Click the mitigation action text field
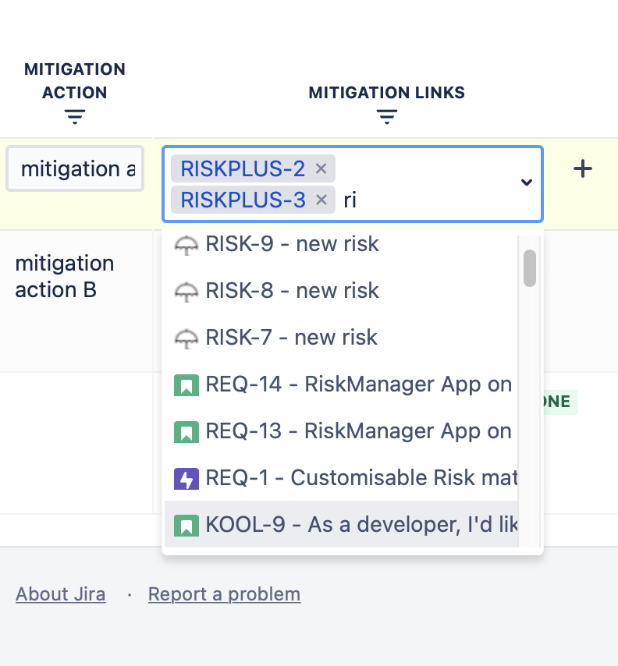 76,168
